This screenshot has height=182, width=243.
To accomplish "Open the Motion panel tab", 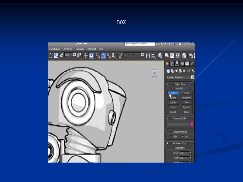I will click(182, 64).
